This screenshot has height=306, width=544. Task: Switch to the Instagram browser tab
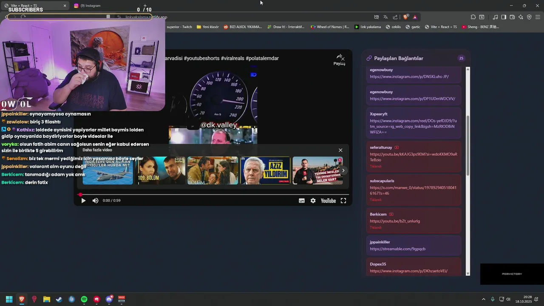91,6
